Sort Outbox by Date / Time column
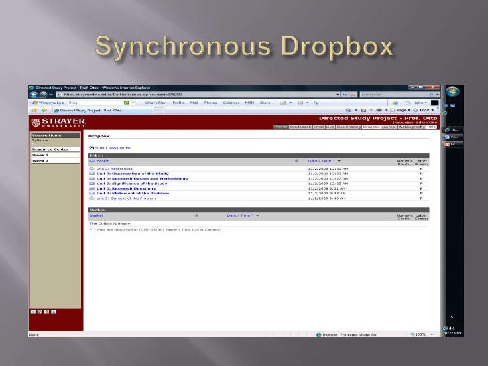 240,215
